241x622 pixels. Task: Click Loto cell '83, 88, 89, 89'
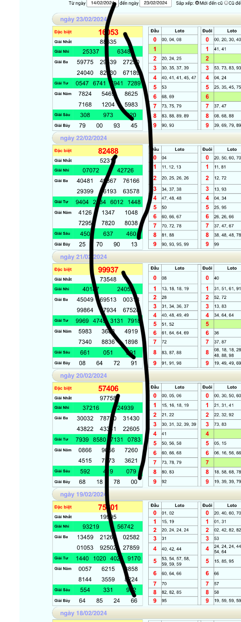179,116
